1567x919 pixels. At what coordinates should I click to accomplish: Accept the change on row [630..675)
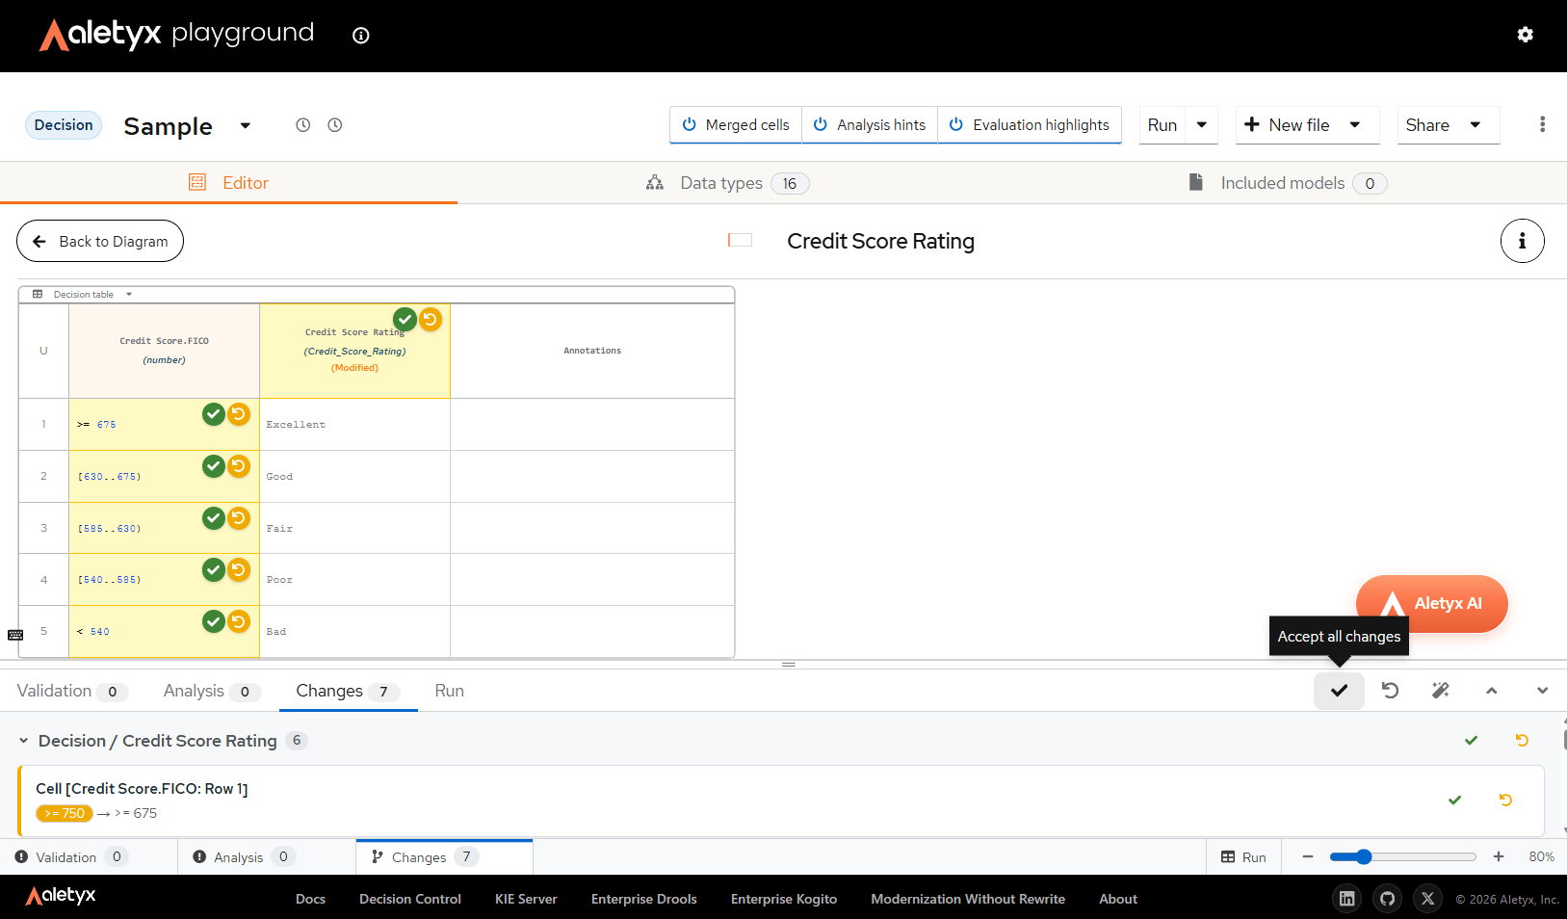pos(214,466)
